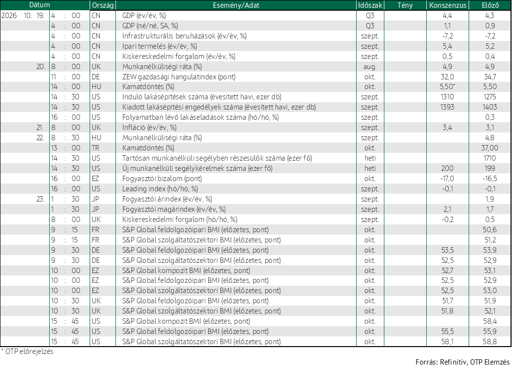Click the 'Időszak' column header
This screenshot has height=368, width=512.
point(370,5)
